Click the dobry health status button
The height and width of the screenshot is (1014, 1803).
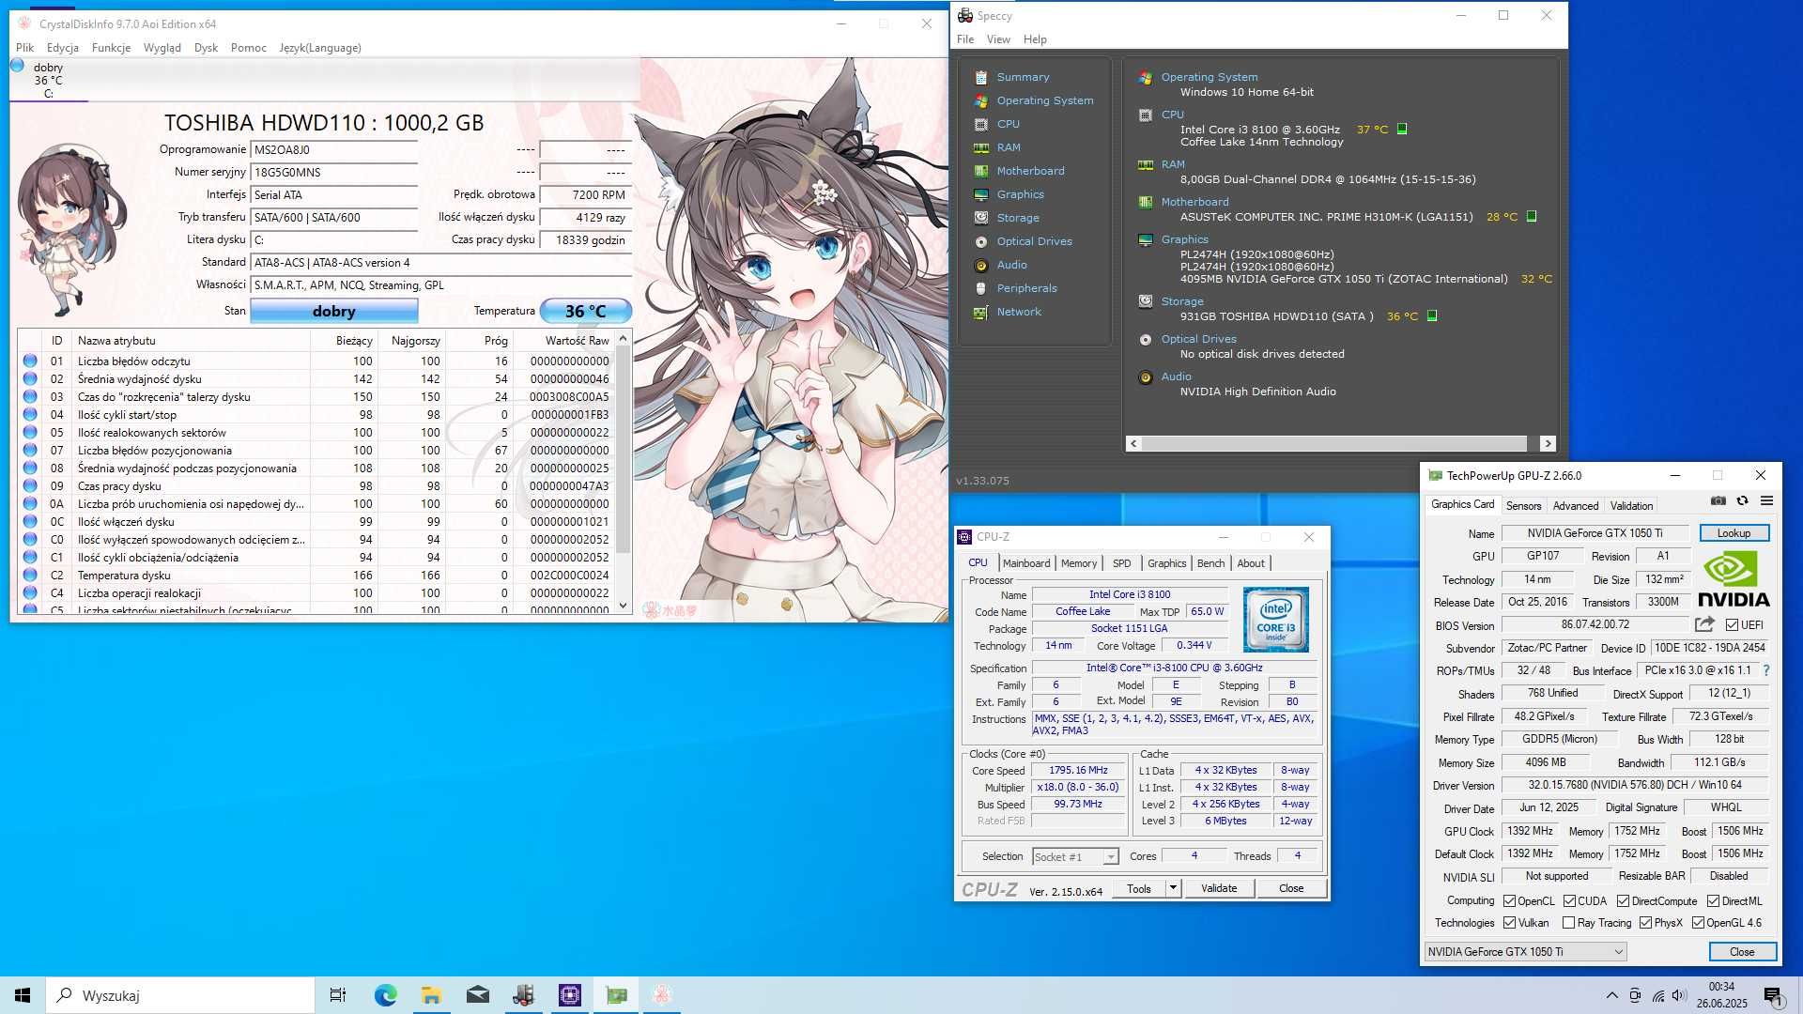click(x=333, y=311)
